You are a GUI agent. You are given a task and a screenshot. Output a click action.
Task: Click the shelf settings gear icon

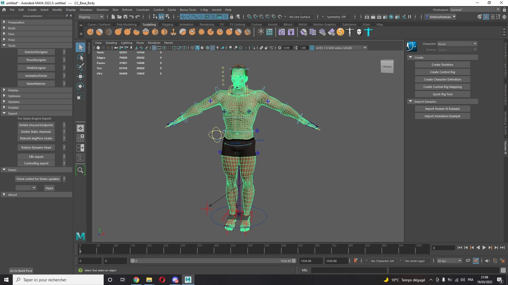click(81, 34)
